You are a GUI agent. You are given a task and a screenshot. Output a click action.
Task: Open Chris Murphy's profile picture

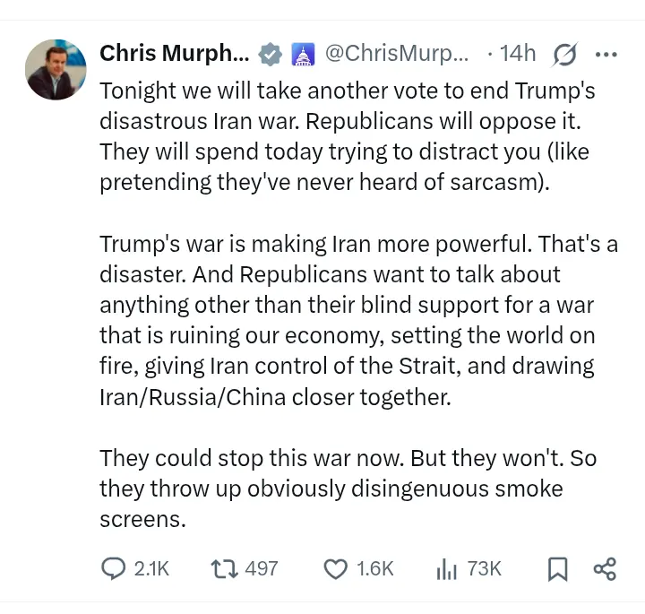click(x=56, y=69)
